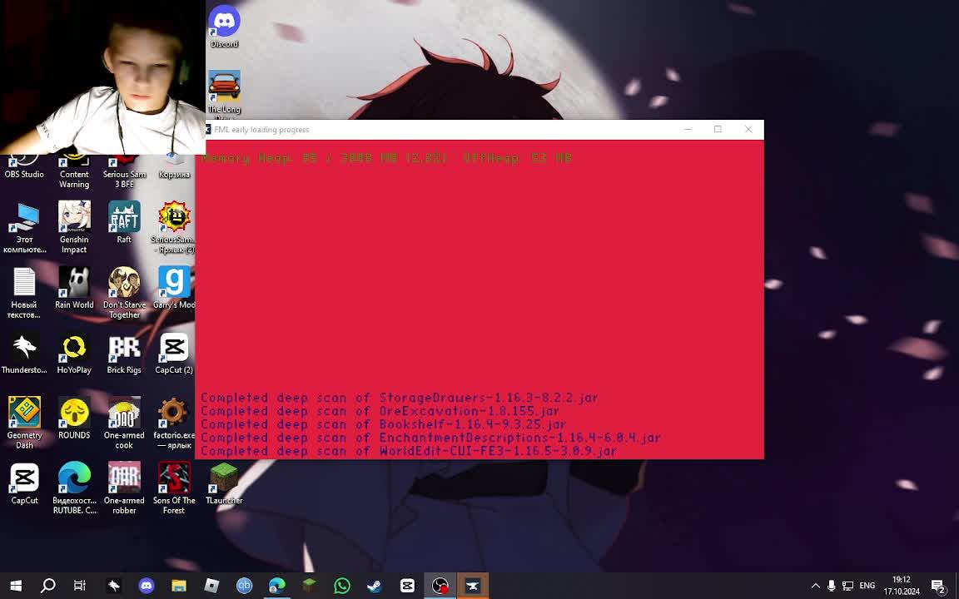
Task: Open the notification center
Action: [x=938, y=587]
